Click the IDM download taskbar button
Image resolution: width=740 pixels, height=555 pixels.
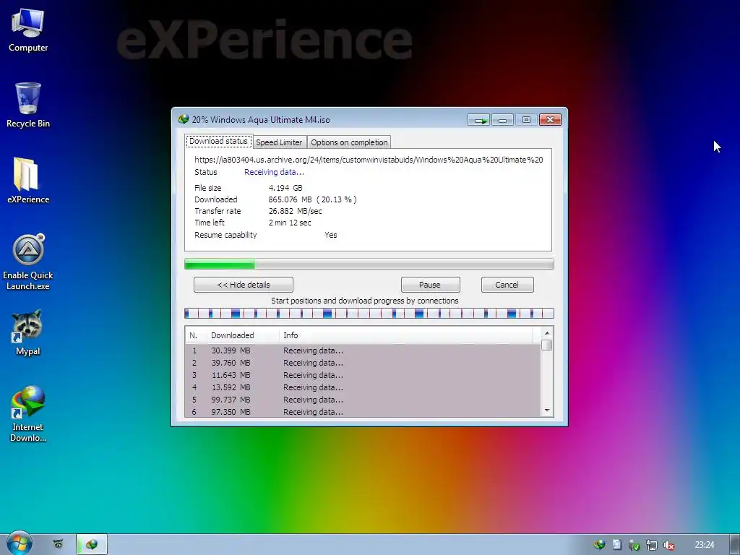[x=92, y=544]
